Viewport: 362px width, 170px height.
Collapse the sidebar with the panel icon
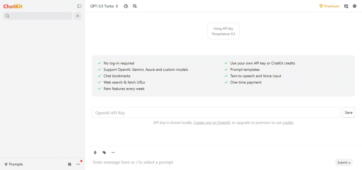coord(79,6)
